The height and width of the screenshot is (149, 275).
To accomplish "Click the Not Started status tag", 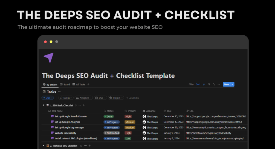I will tap(112, 133).
